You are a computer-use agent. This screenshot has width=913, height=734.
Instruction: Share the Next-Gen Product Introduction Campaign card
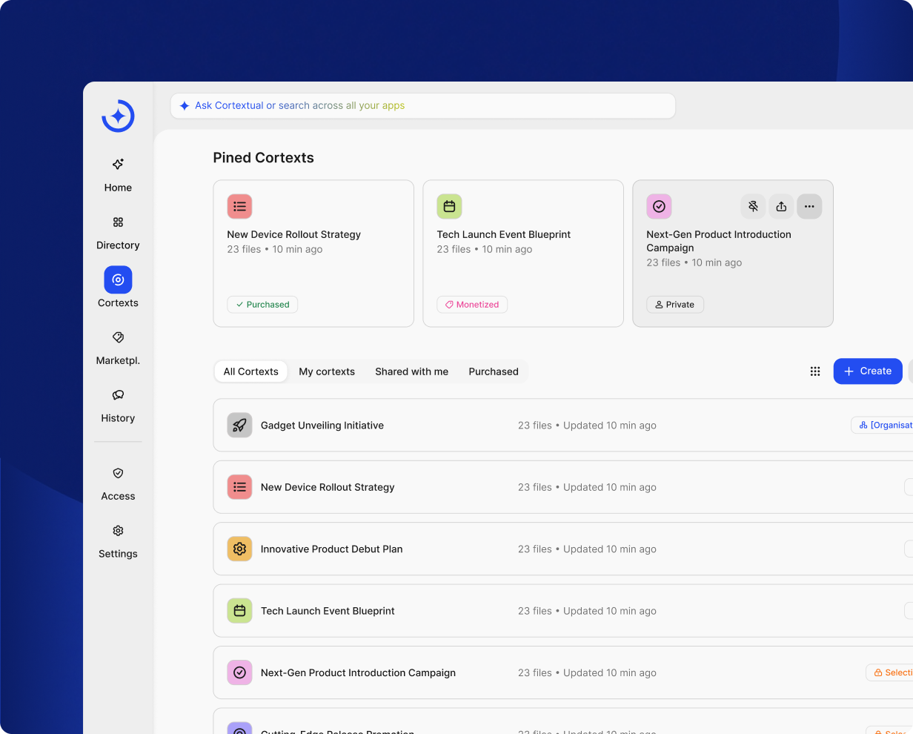[781, 207]
